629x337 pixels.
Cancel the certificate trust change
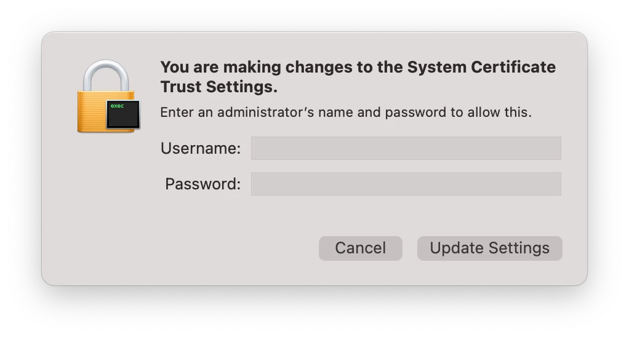[x=360, y=248]
